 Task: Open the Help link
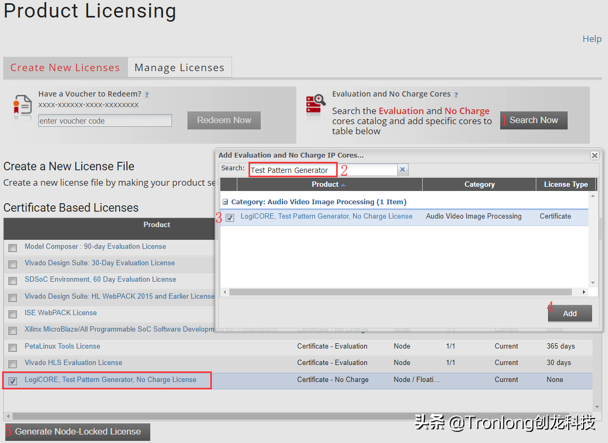click(x=592, y=39)
